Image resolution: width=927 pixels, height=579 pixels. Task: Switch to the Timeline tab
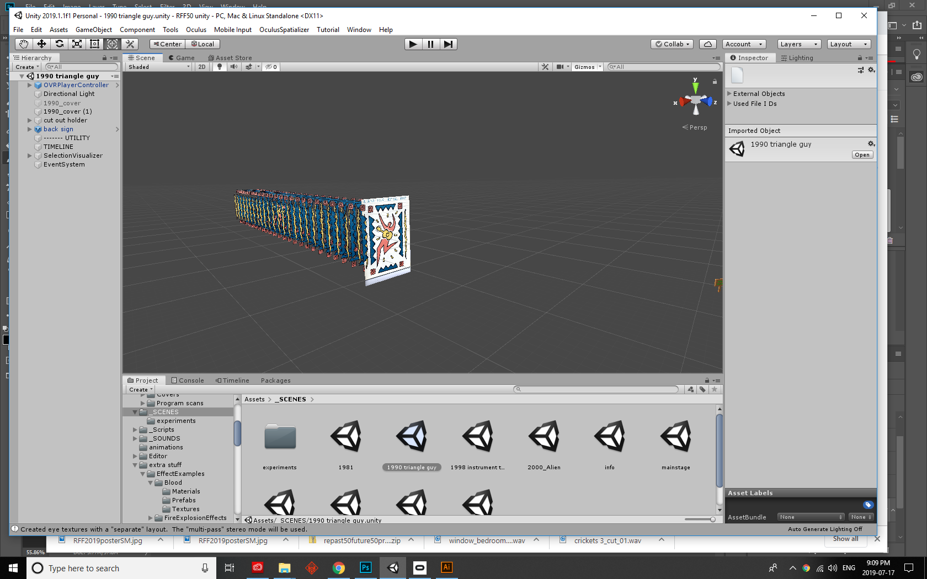click(x=232, y=380)
